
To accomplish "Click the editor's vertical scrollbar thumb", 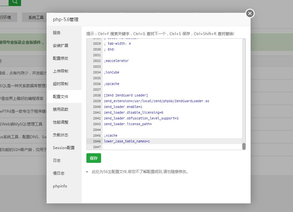I will (x=244, y=146).
